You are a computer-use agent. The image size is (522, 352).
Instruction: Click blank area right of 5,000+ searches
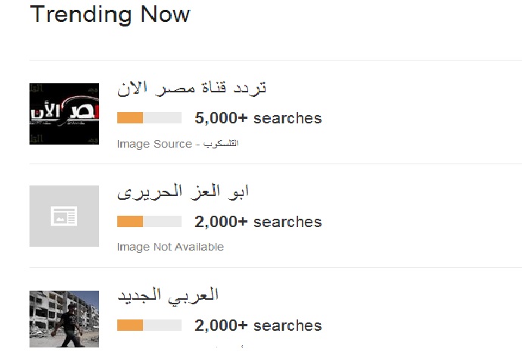tap(416, 118)
